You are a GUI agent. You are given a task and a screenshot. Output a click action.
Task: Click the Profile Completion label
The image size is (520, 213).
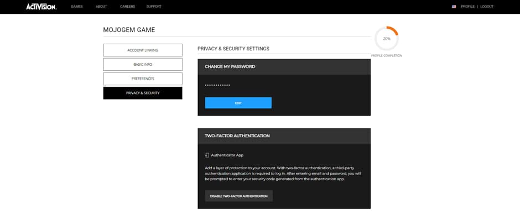[387, 56]
